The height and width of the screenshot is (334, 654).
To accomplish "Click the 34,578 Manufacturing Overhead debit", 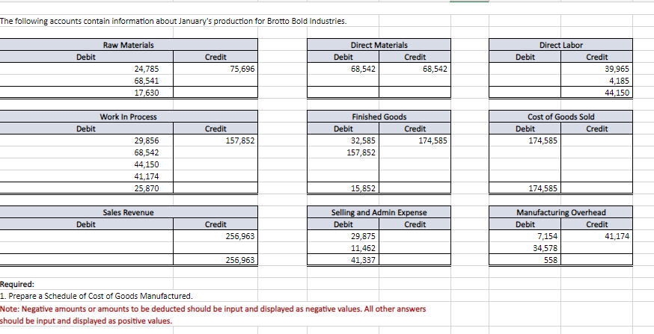I will (525, 248).
